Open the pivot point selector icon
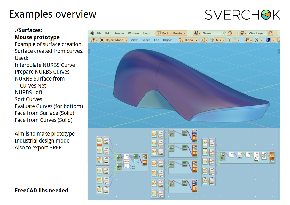The height and width of the screenshot is (205, 290). point(204,40)
